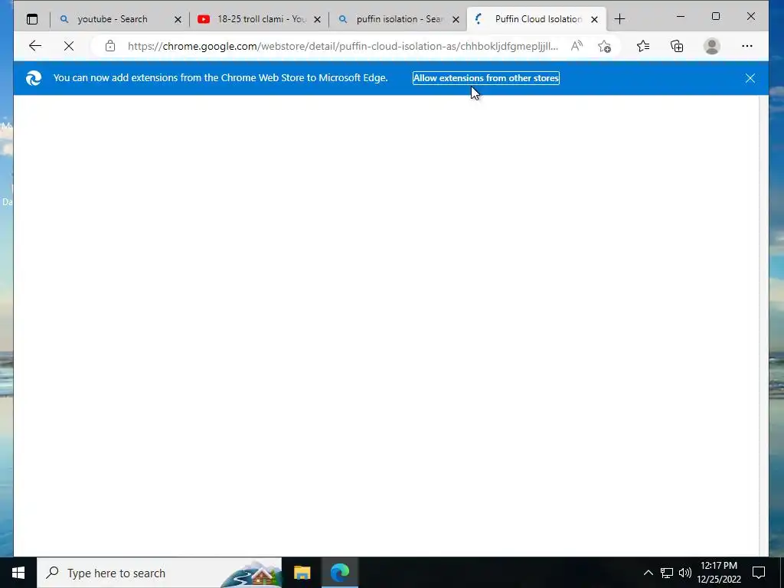Open the volume control tray icon

[685, 573]
